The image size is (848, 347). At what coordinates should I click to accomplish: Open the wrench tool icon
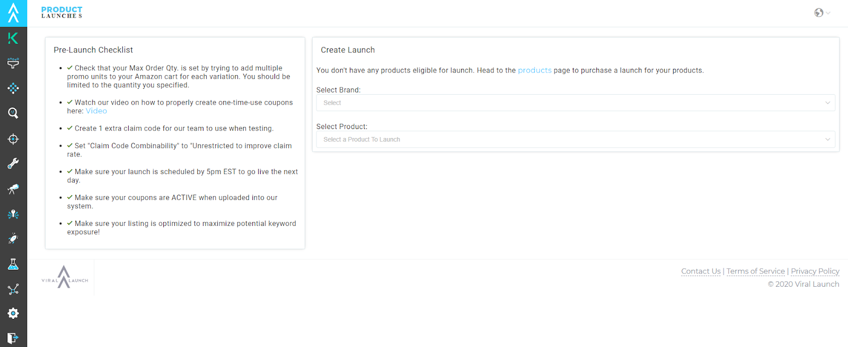pyautogui.click(x=13, y=163)
